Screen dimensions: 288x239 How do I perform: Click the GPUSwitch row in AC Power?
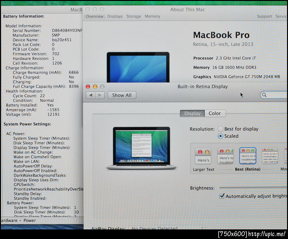click(x=24, y=184)
